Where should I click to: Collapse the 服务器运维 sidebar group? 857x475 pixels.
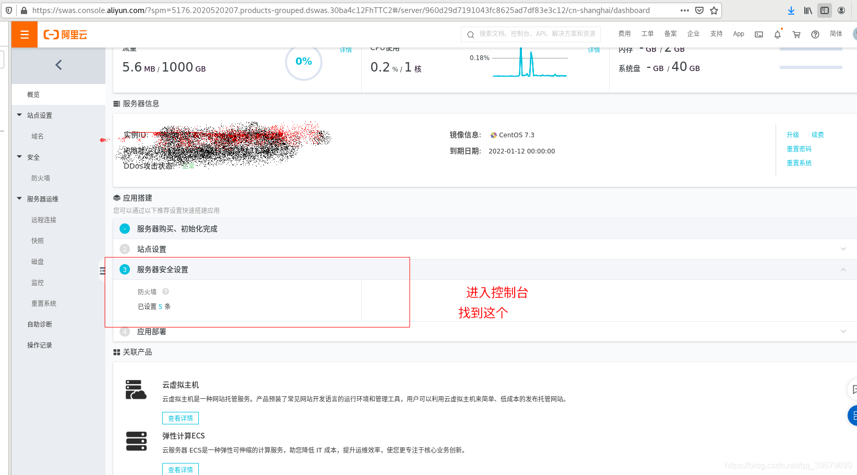click(x=19, y=198)
